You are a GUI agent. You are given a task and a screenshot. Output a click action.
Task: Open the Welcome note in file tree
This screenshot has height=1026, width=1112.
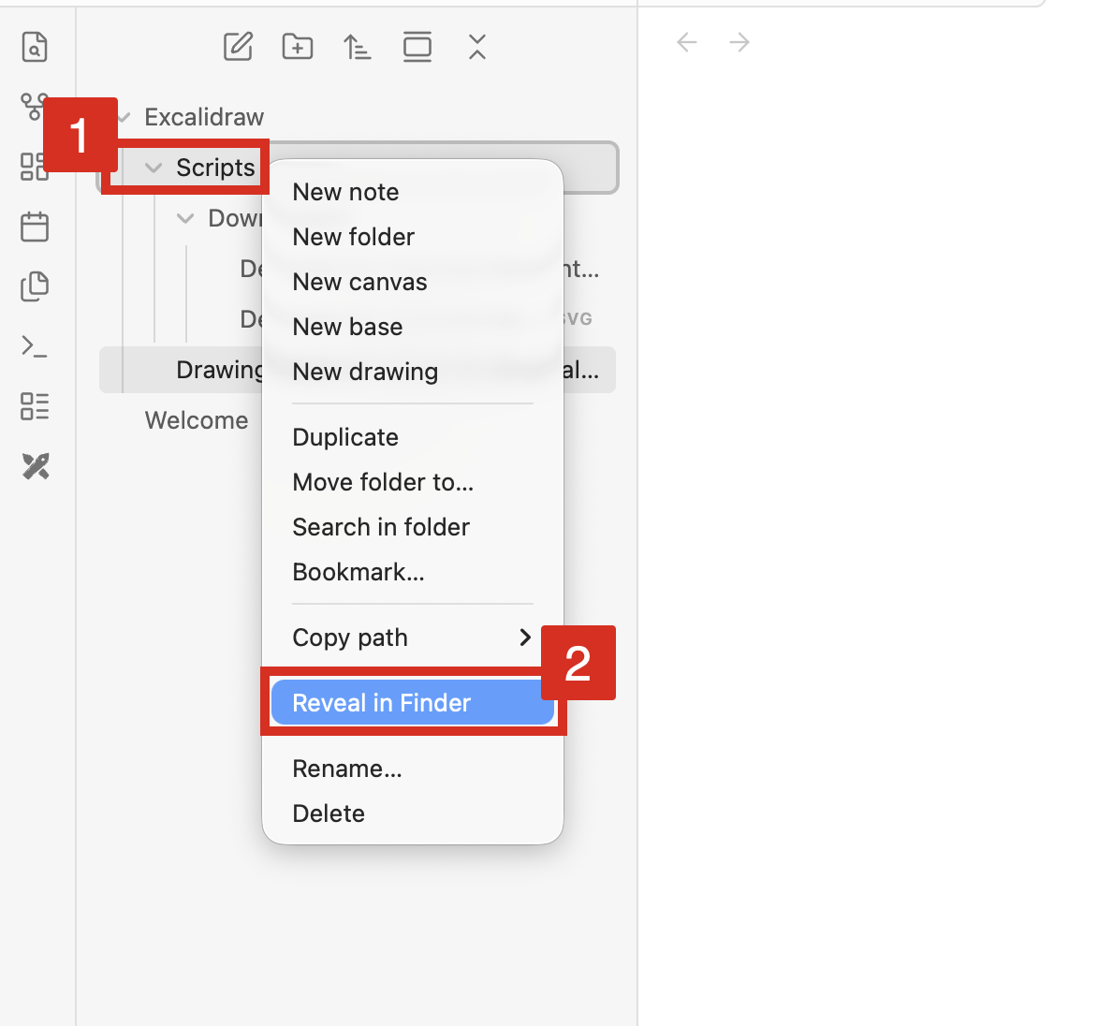point(197,420)
